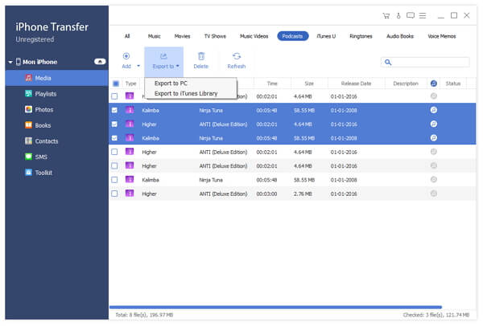This screenshot has height=326, width=483.
Task: Toggle the select-all checkbox in header
Action: [x=116, y=84]
